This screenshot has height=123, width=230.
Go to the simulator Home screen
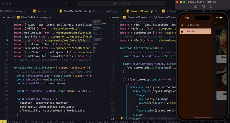(196, 7)
